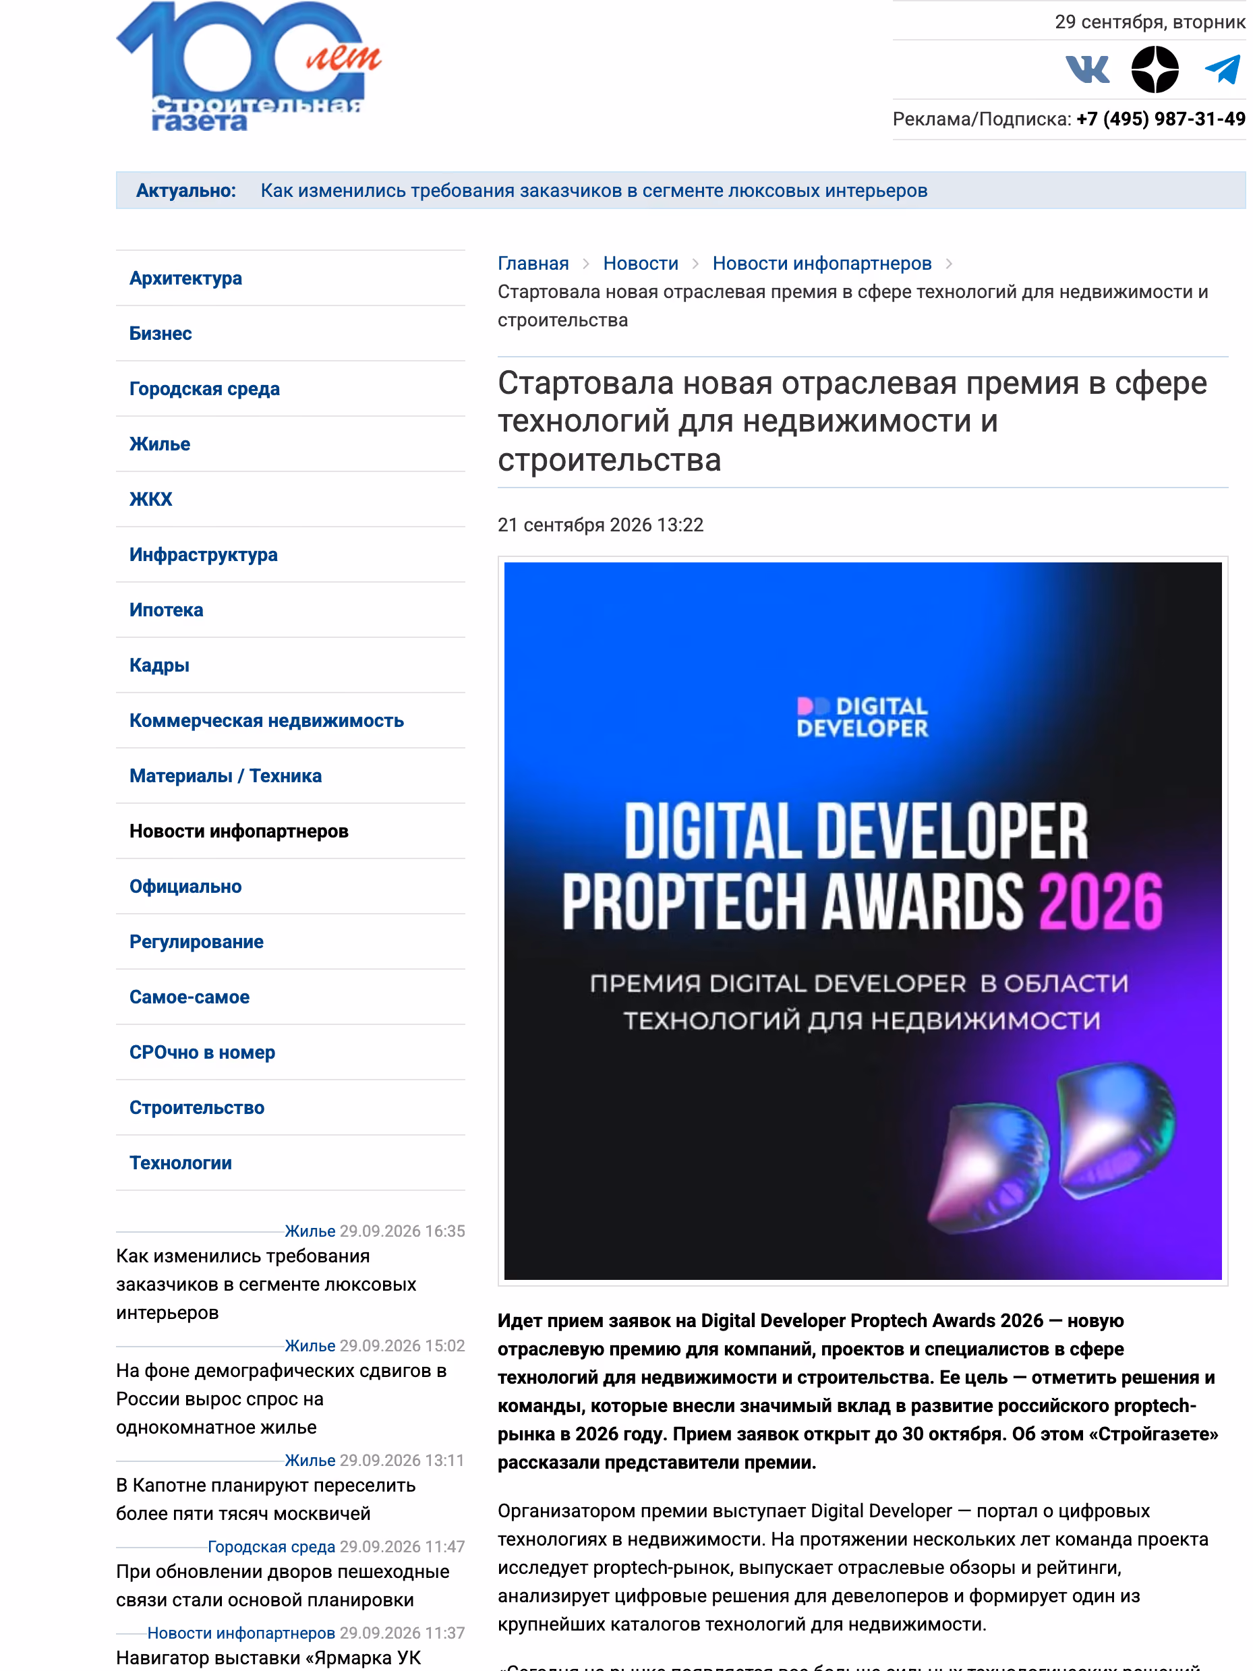Click the Digital Developer Proptech Awards 2026 image
This screenshot has height=1671, width=1253.
[863, 920]
